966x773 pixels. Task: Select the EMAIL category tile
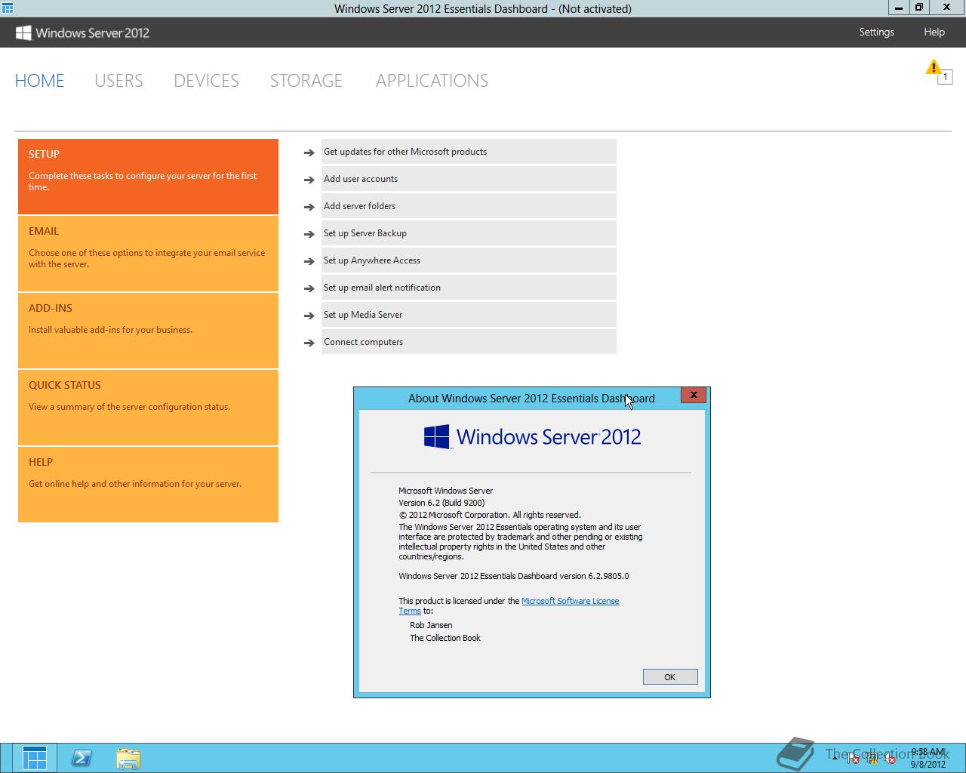(x=148, y=254)
